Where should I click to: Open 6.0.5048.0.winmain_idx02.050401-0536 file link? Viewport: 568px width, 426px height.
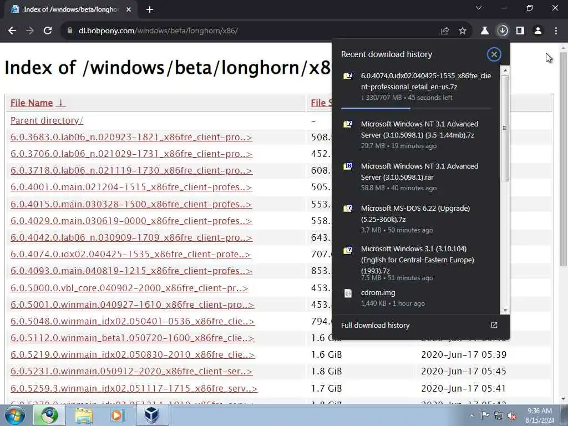coord(133,321)
